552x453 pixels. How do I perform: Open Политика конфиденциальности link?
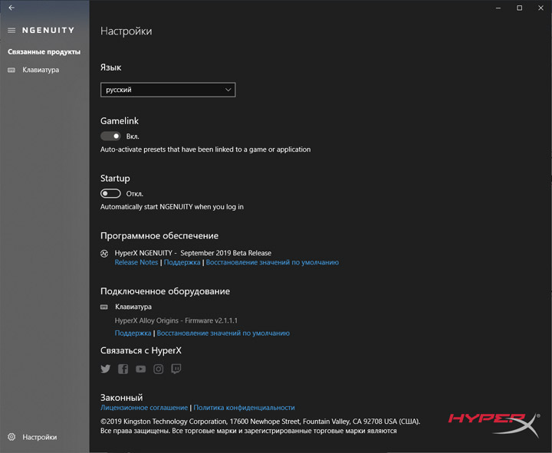pos(244,408)
